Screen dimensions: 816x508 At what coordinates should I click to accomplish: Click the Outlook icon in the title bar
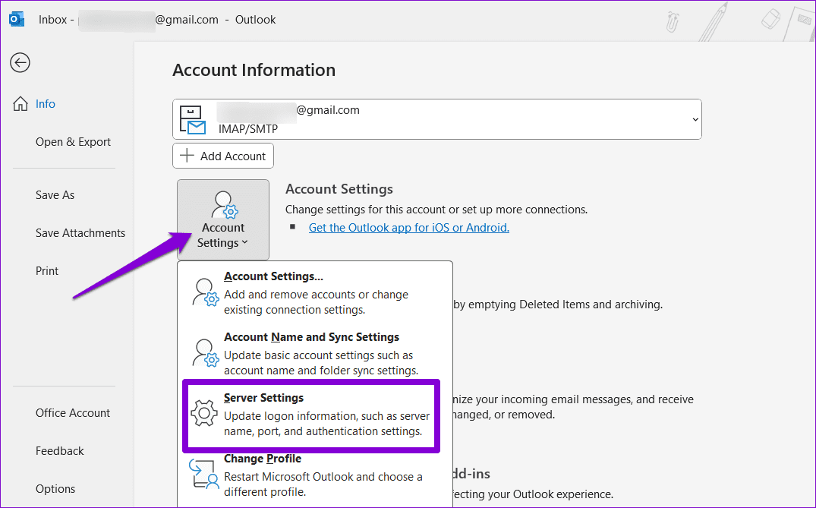[16, 18]
